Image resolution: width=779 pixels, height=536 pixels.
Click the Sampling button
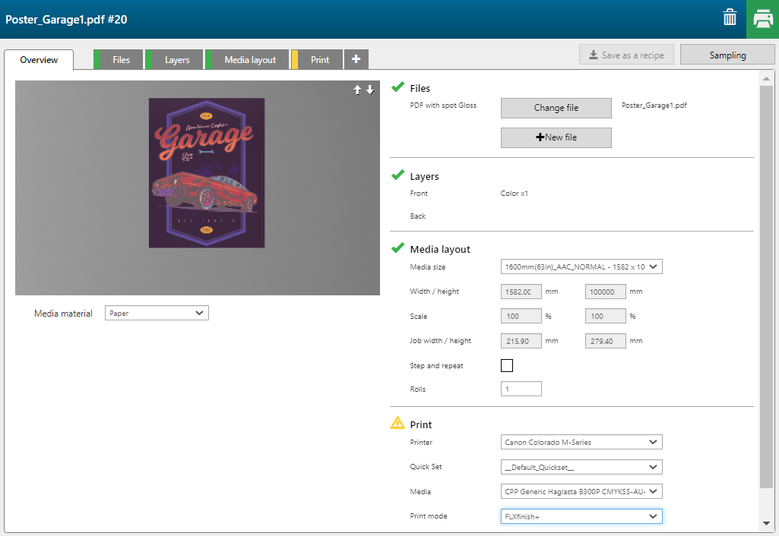pos(727,55)
